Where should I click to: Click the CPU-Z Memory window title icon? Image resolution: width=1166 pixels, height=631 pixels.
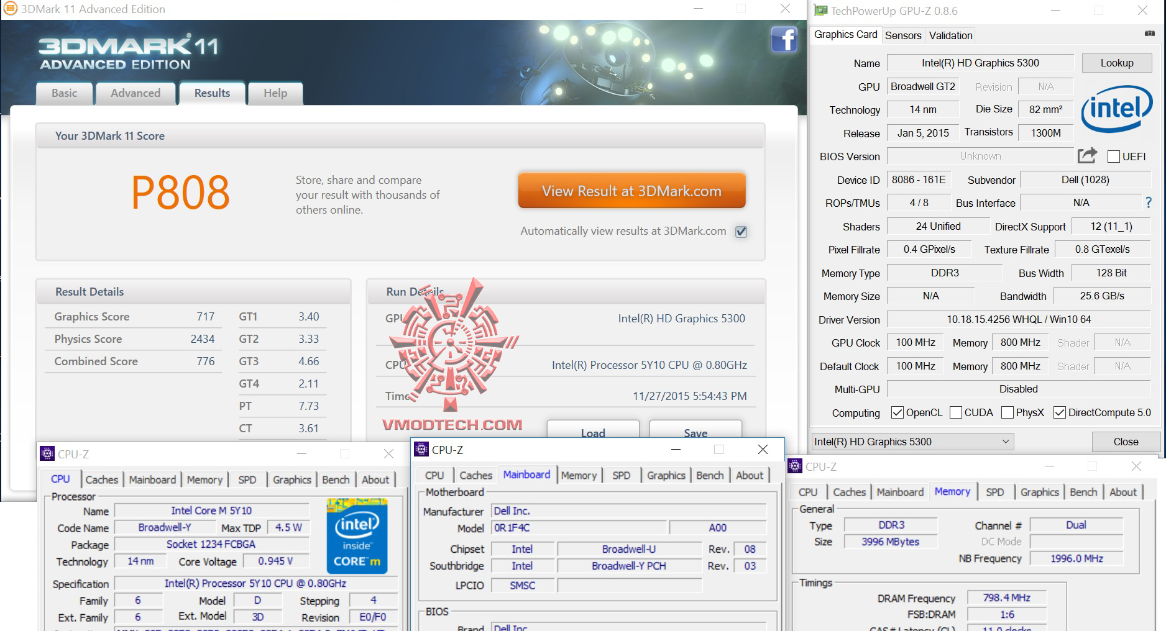pos(795,466)
